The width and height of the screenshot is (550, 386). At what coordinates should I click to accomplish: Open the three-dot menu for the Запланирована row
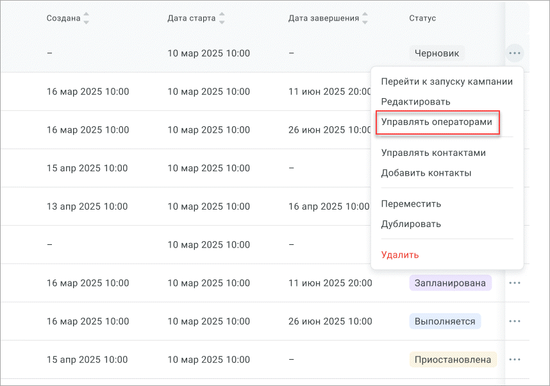[x=514, y=283]
